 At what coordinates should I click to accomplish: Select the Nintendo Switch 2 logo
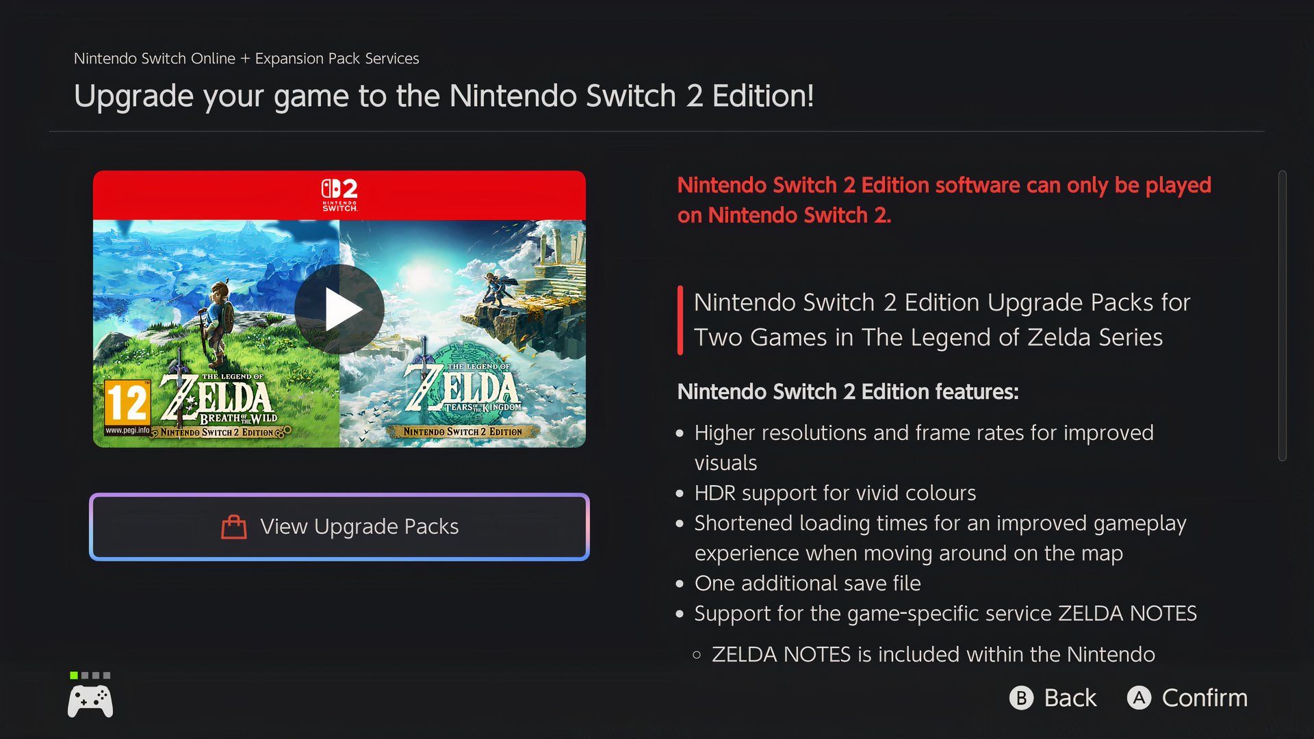tap(339, 195)
